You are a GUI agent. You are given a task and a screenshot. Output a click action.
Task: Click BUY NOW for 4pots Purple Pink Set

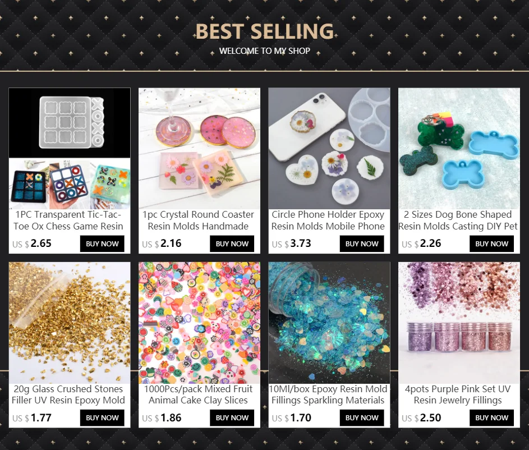pos(491,417)
